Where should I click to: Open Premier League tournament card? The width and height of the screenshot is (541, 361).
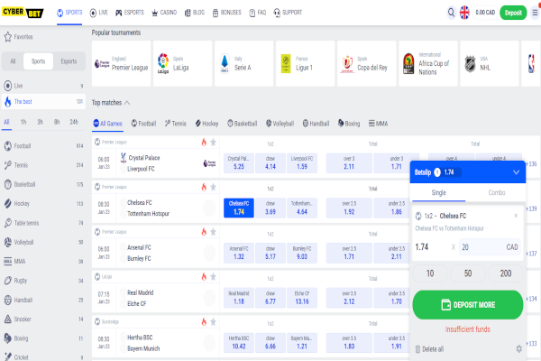point(121,63)
